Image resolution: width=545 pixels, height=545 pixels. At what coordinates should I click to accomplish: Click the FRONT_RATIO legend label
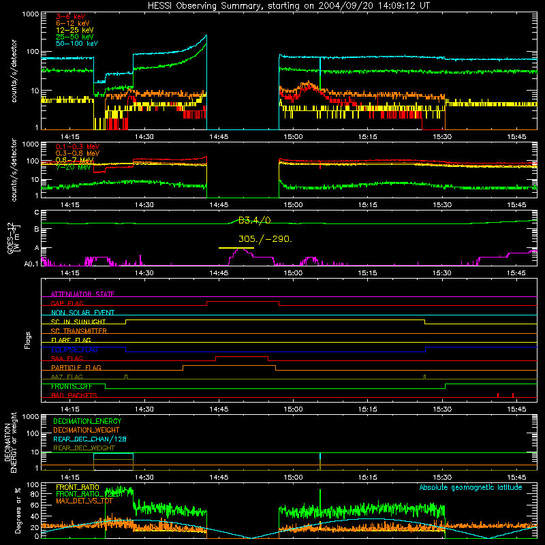click(78, 487)
